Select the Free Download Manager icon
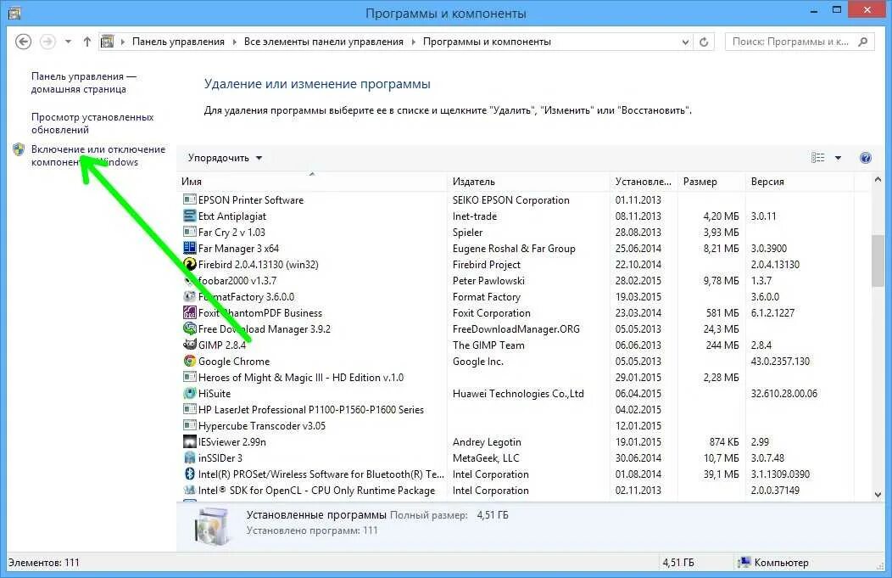892x578 pixels. coord(189,328)
